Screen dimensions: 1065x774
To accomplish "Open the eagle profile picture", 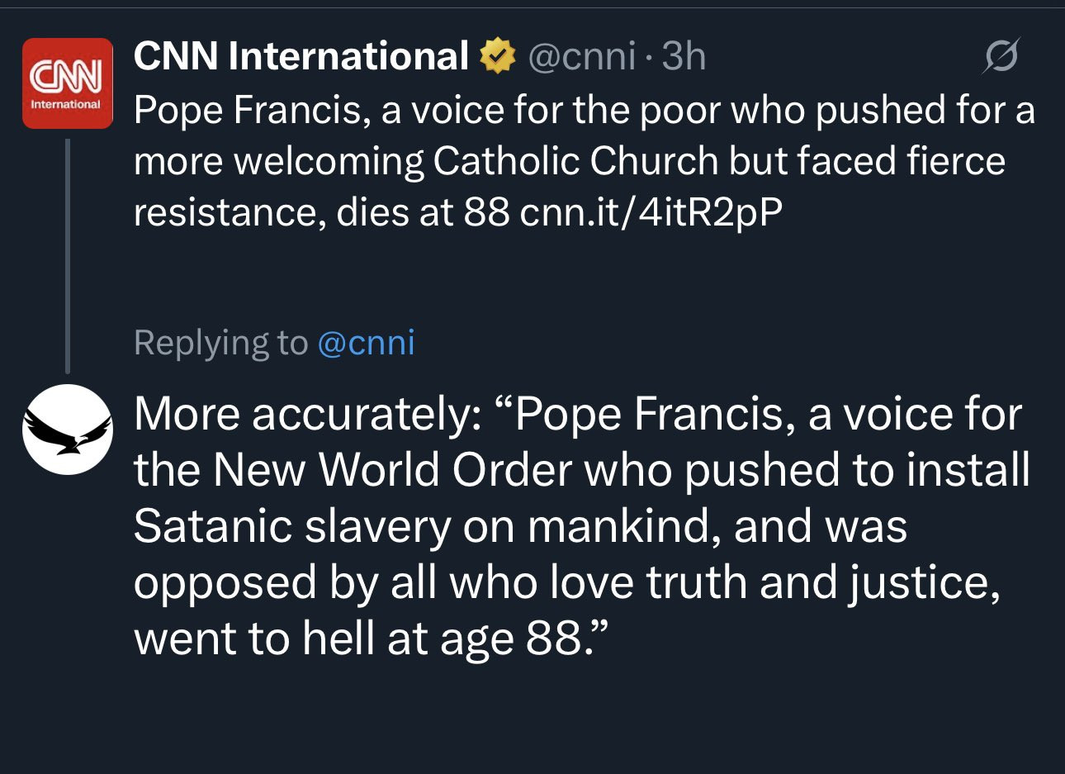I will coord(67,430).
